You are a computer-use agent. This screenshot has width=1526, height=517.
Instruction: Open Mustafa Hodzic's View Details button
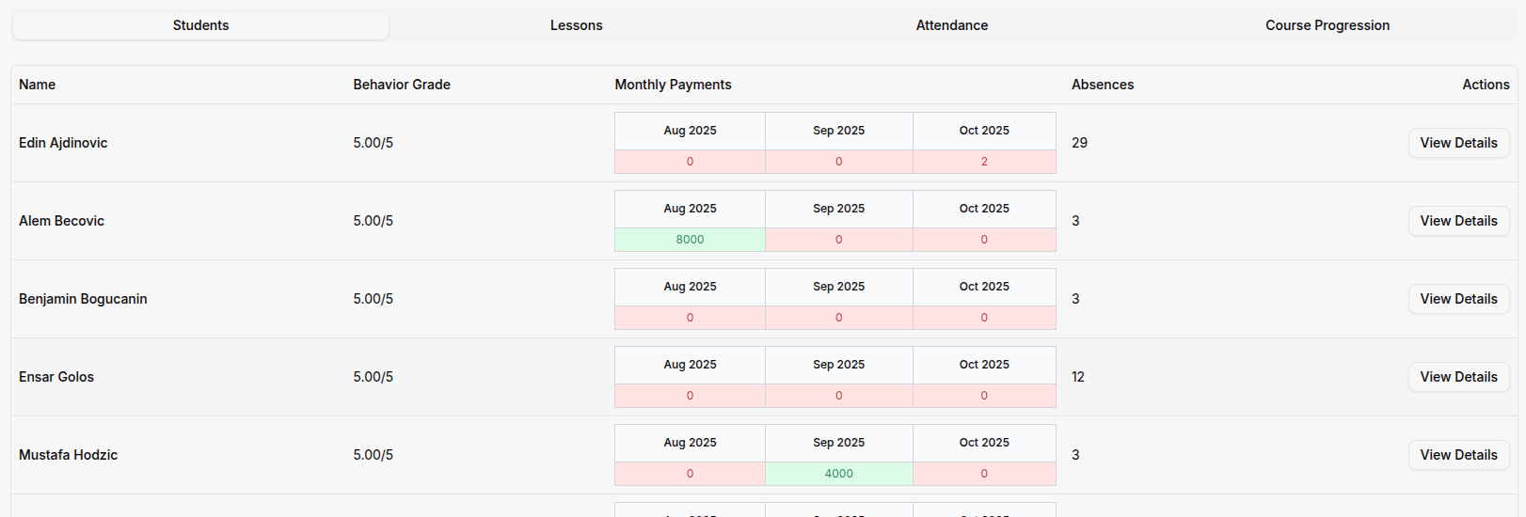click(x=1458, y=455)
